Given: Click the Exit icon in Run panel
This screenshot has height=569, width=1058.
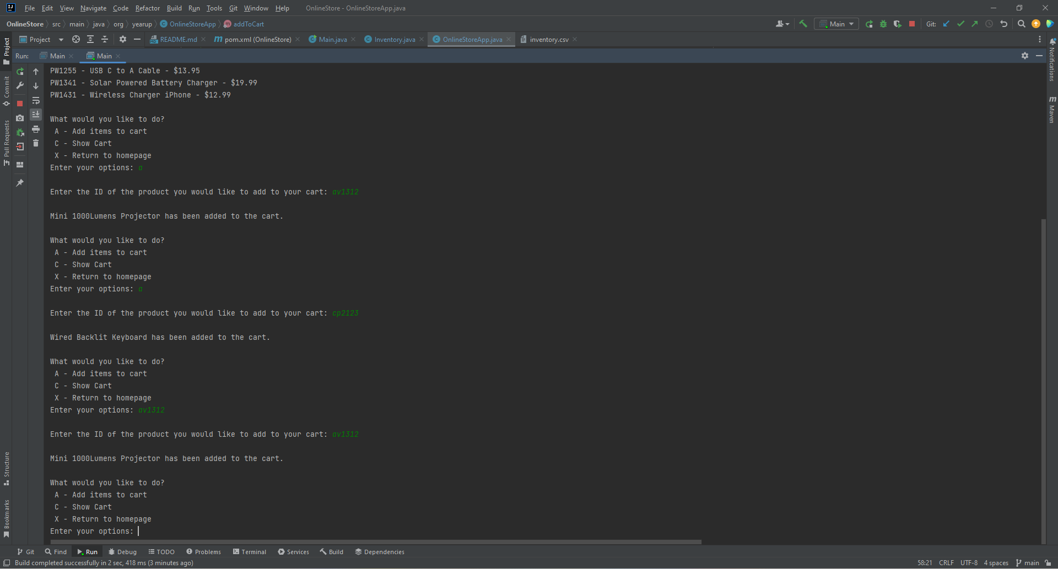Looking at the screenshot, I should click(20, 147).
